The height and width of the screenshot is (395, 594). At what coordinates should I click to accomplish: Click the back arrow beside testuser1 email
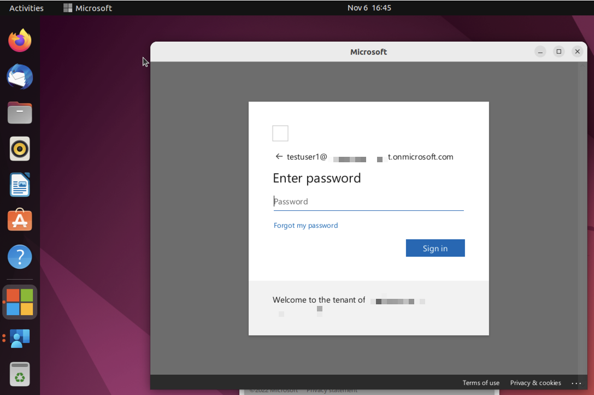pyautogui.click(x=279, y=157)
